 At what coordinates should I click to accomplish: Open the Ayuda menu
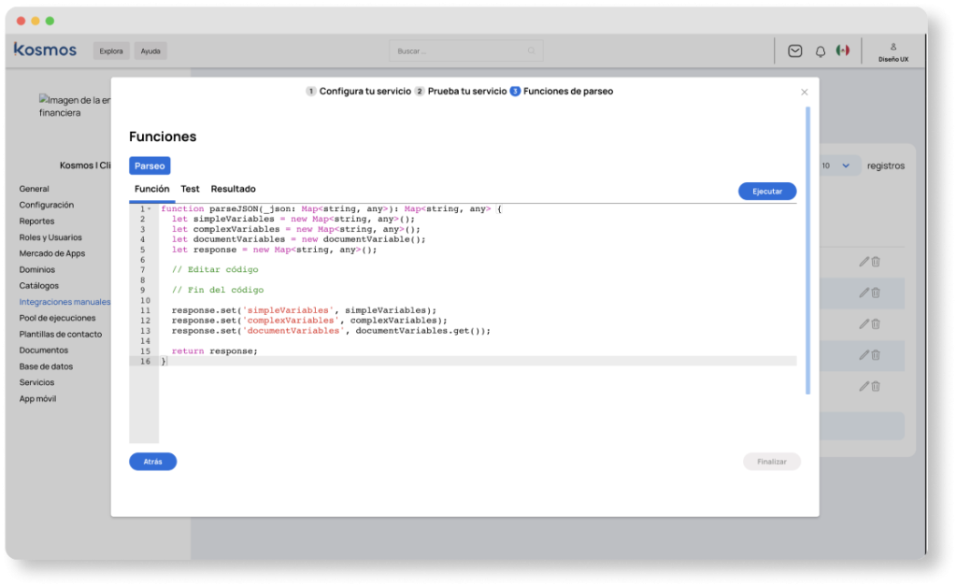[150, 51]
